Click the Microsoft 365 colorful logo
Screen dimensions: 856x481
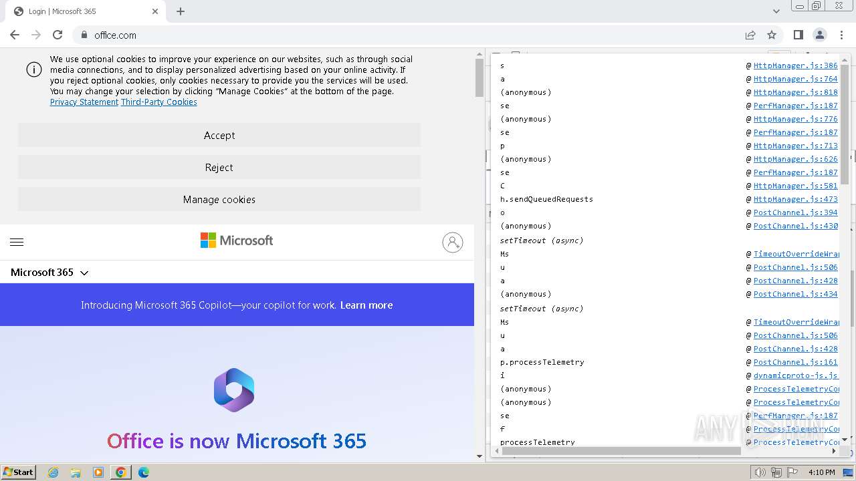234,390
